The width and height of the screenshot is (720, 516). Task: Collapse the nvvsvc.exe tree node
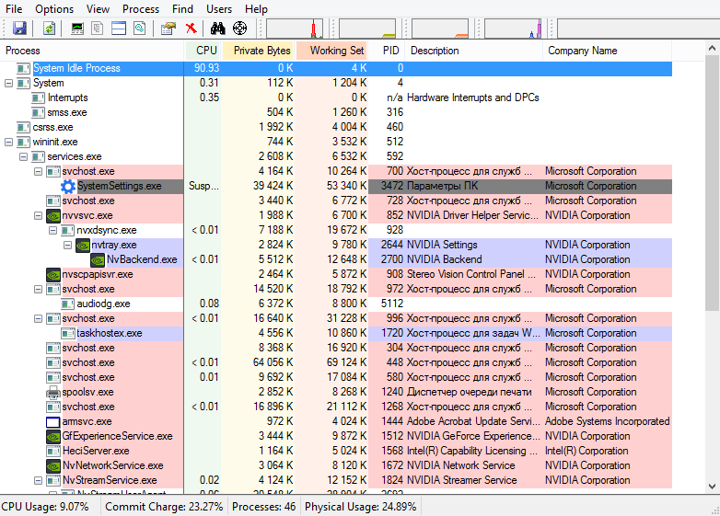tap(38, 215)
